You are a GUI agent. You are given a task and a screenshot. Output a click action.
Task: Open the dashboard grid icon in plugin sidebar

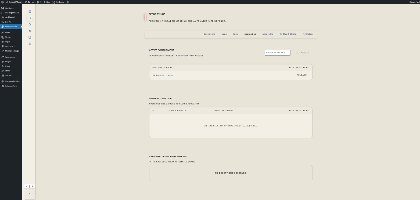[30, 12]
